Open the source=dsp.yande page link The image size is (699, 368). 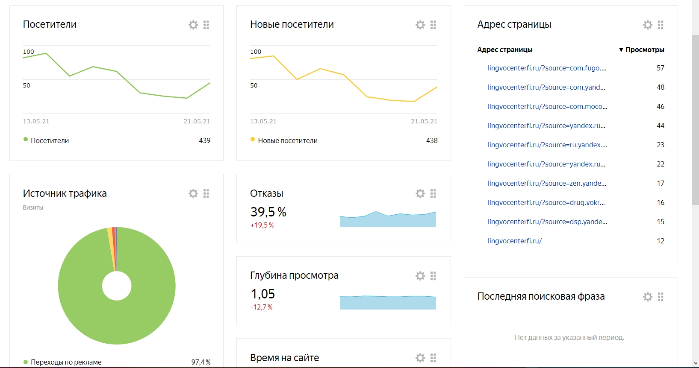point(547,222)
